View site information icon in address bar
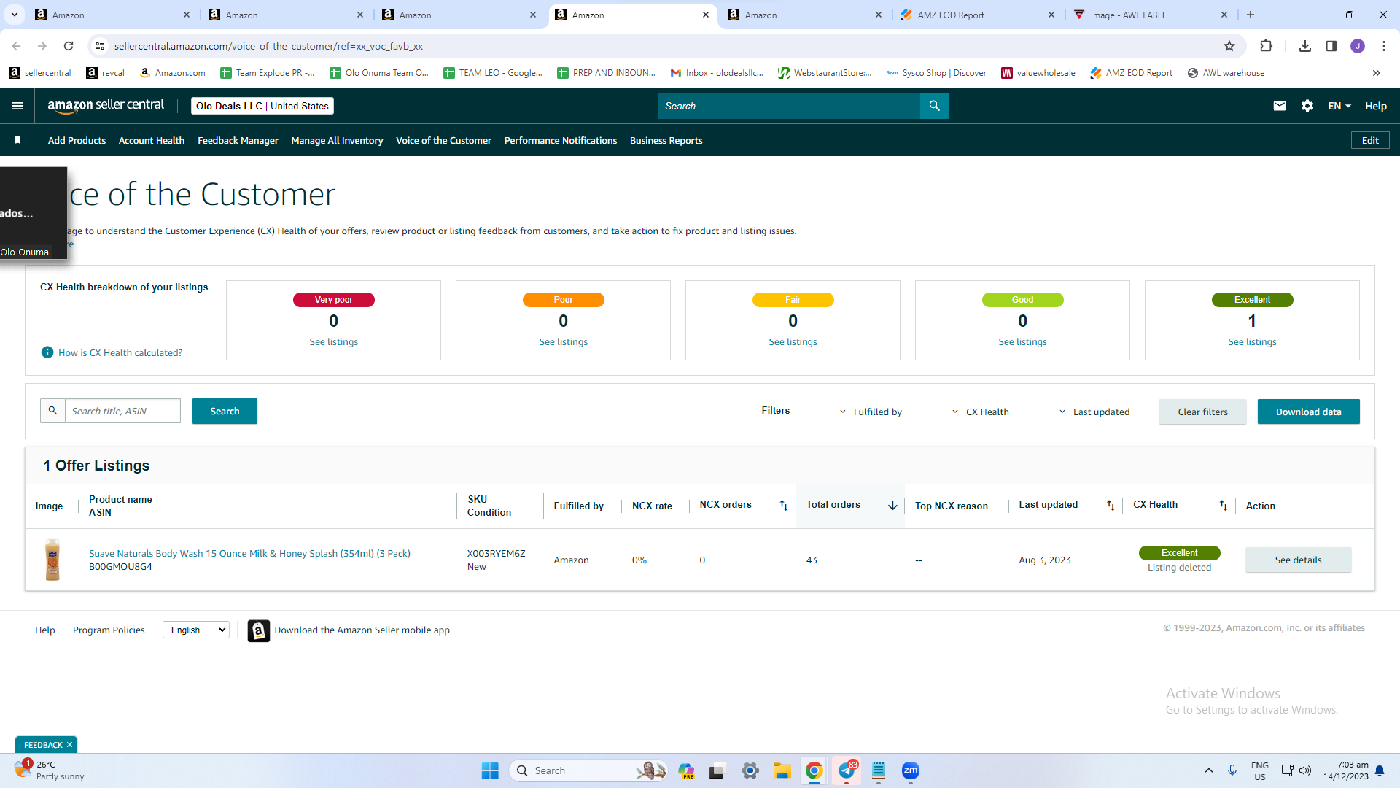 tap(100, 46)
